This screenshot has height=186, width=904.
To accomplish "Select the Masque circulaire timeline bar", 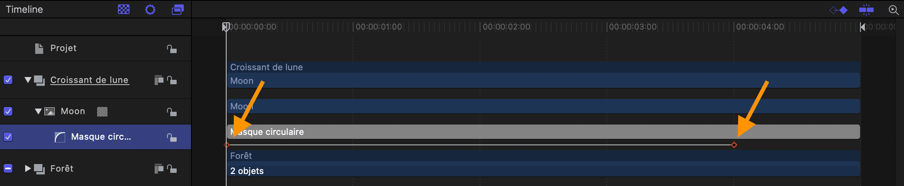I will (544, 132).
